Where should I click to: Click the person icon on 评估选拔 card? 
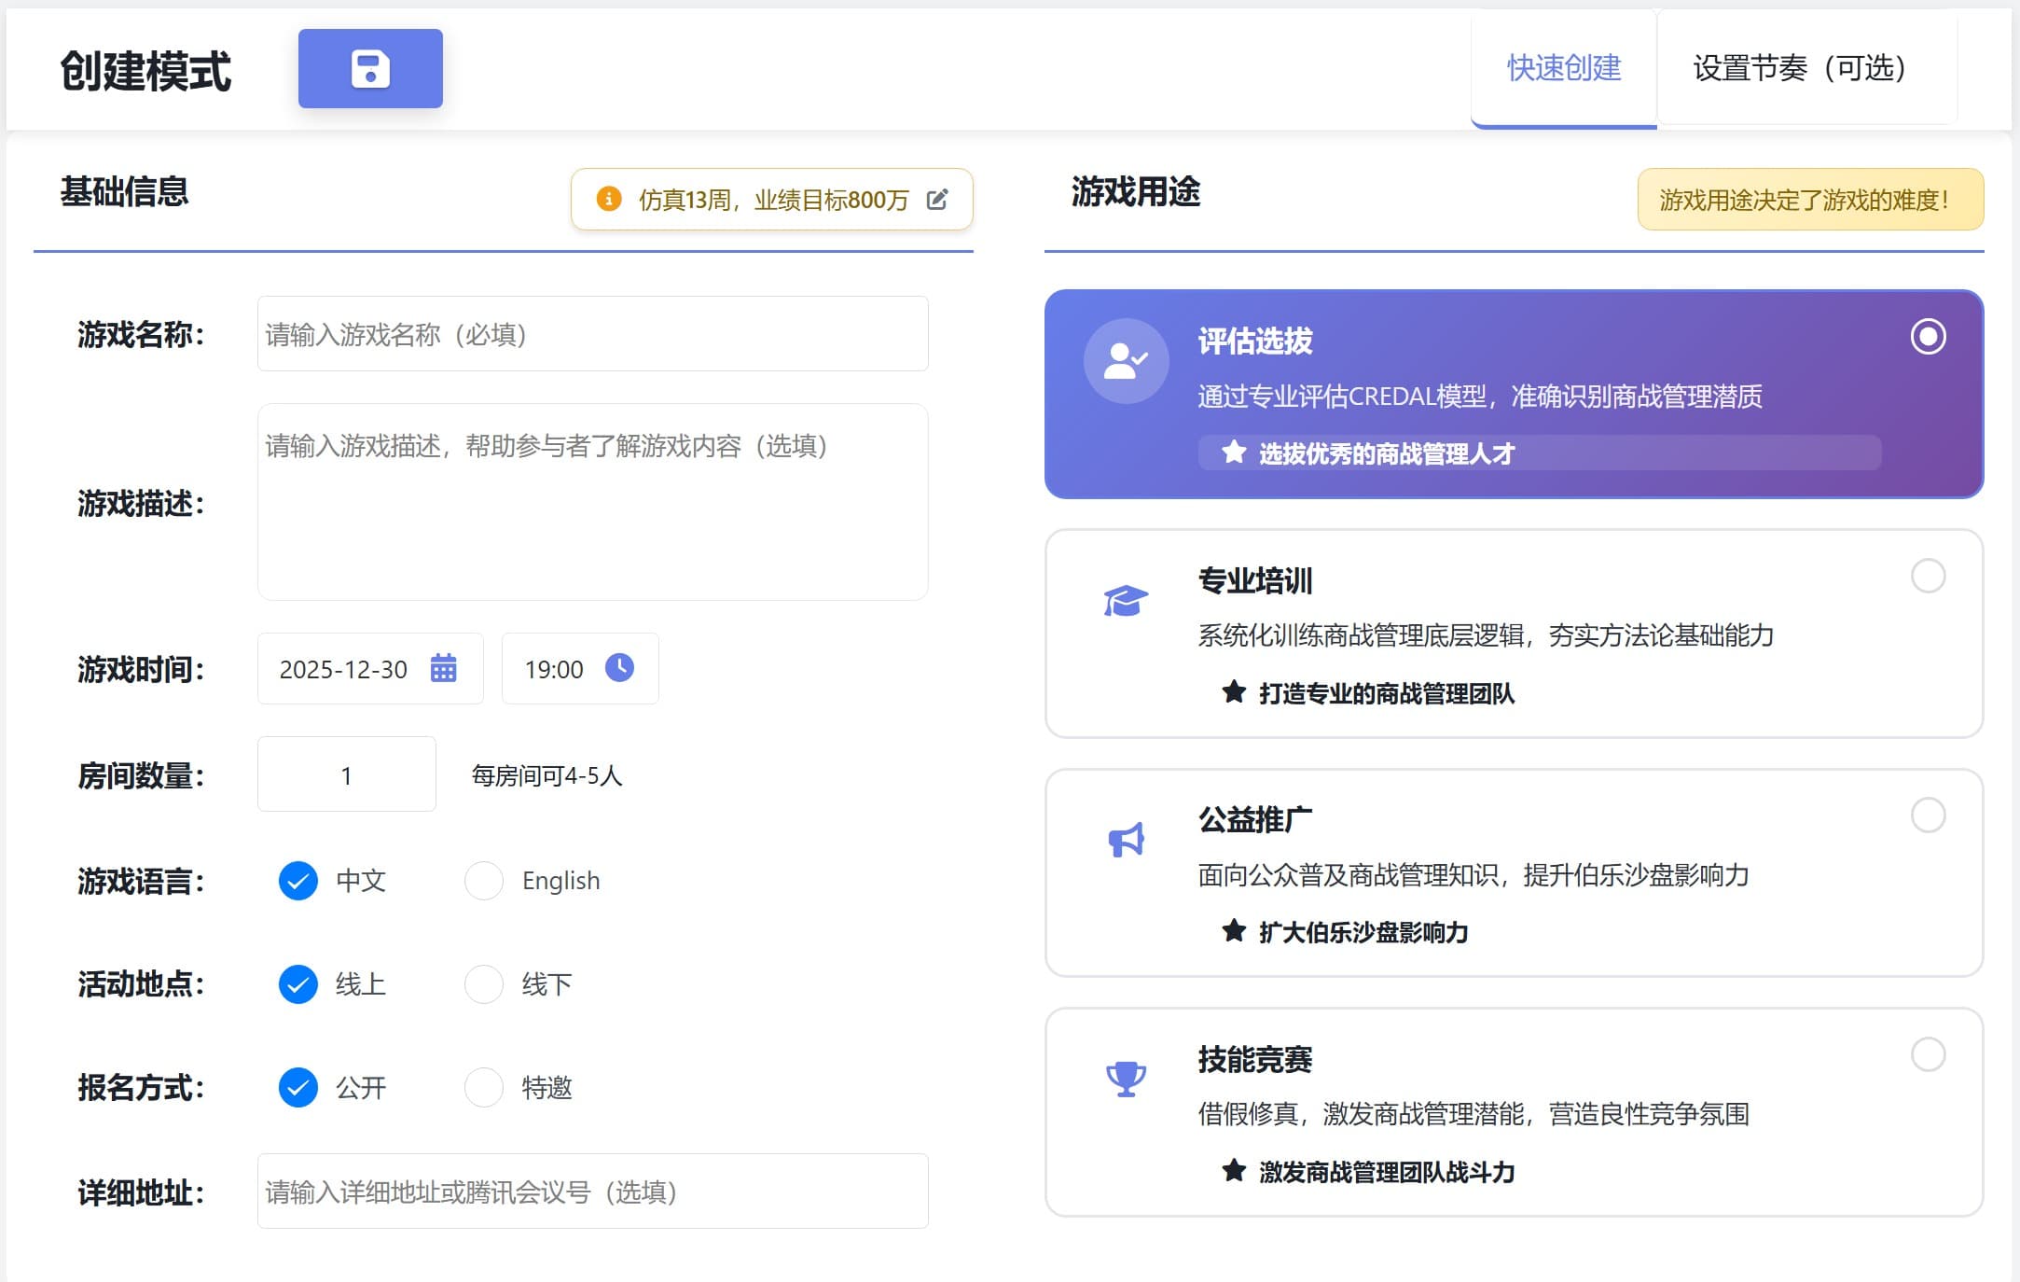click(x=1125, y=361)
